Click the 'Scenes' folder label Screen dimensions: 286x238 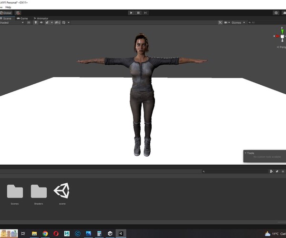pos(15,204)
